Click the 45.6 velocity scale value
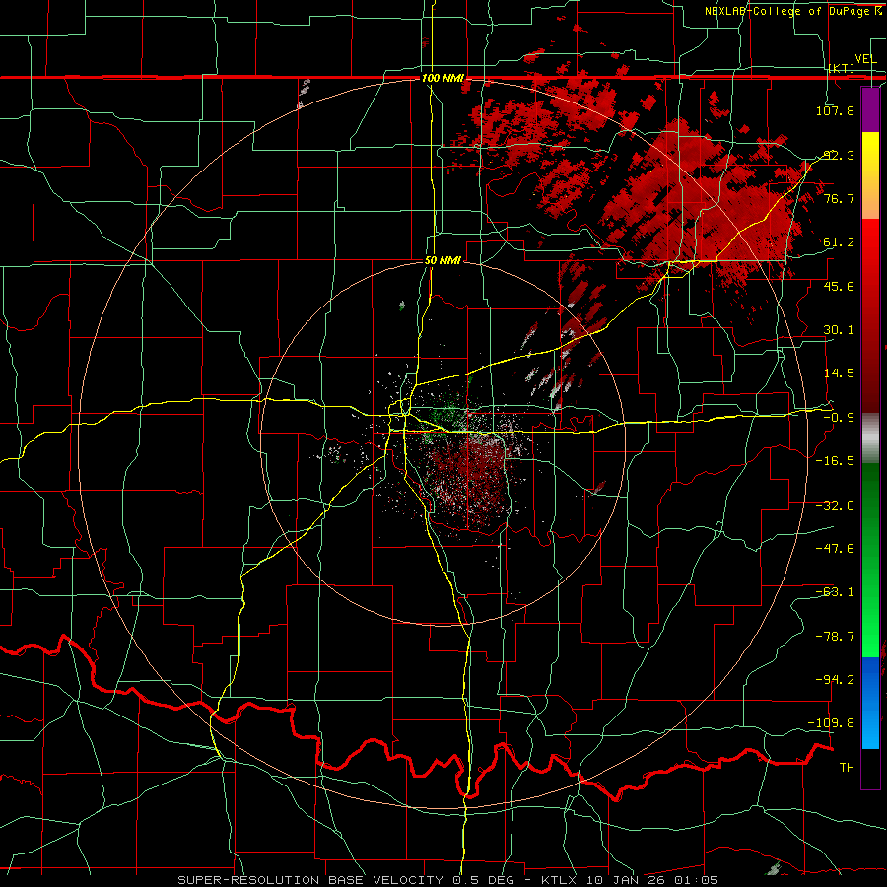 click(838, 286)
